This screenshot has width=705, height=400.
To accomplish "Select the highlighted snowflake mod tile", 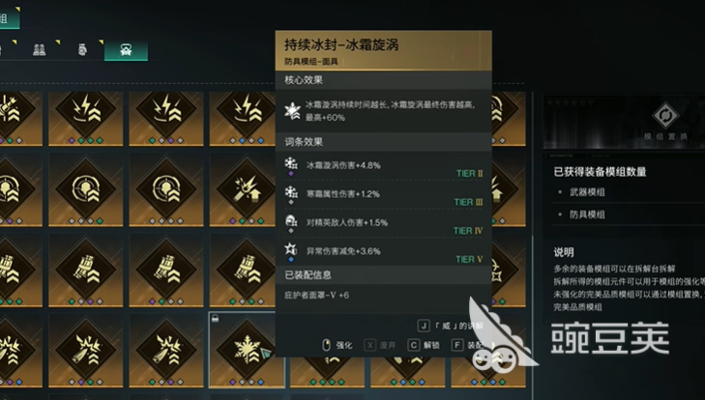I will coord(247,350).
